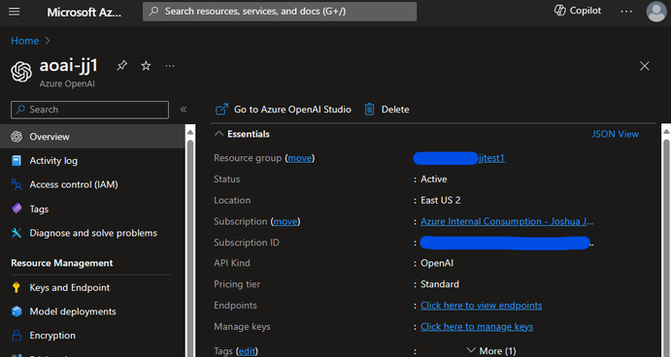Click the Go to Azure OpenAI Studio icon
The image size is (671, 357).
221,110
